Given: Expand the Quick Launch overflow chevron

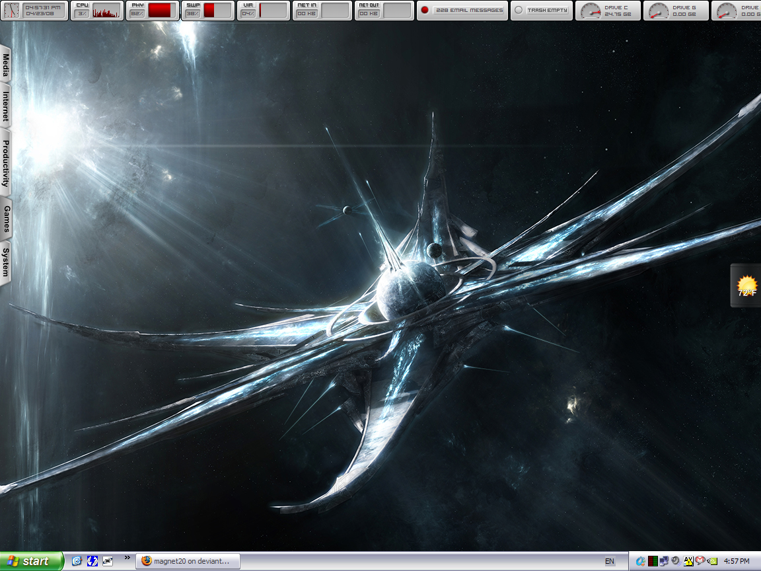Looking at the screenshot, I should pyautogui.click(x=127, y=558).
